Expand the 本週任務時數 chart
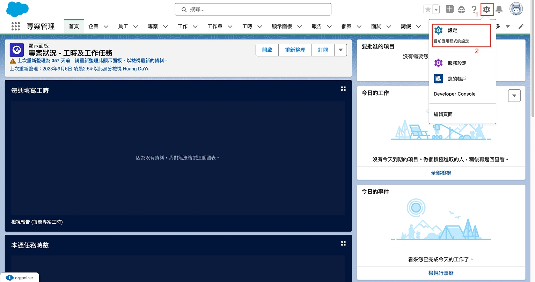The width and height of the screenshot is (535, 282). (x=343, y=244)
